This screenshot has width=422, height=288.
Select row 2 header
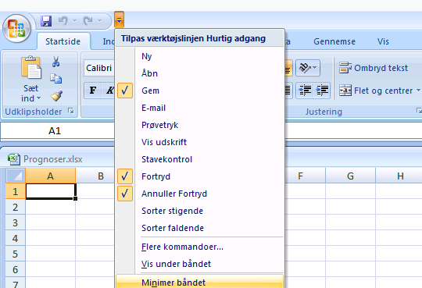click(x=16, y=207)
